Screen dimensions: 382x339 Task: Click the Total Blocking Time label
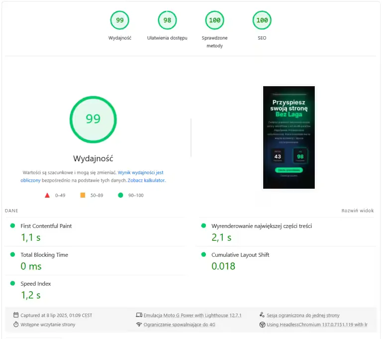point(44,254)
